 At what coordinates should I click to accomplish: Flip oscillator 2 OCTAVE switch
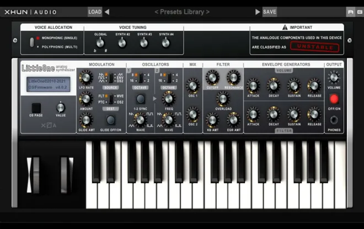(169, 78)
